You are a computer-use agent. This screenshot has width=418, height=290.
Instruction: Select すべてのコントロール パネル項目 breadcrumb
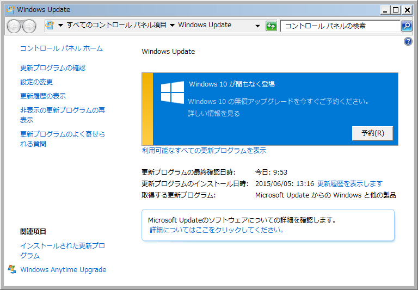116,25
